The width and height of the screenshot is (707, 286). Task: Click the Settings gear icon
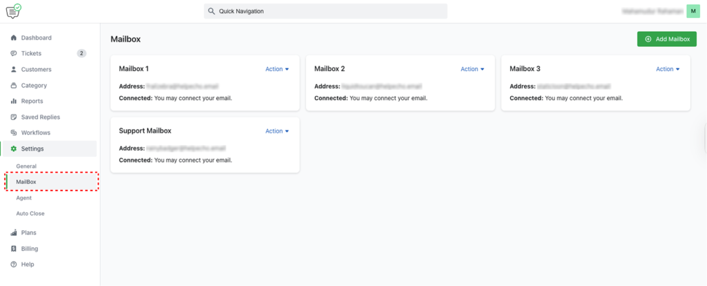pos(14,149)
